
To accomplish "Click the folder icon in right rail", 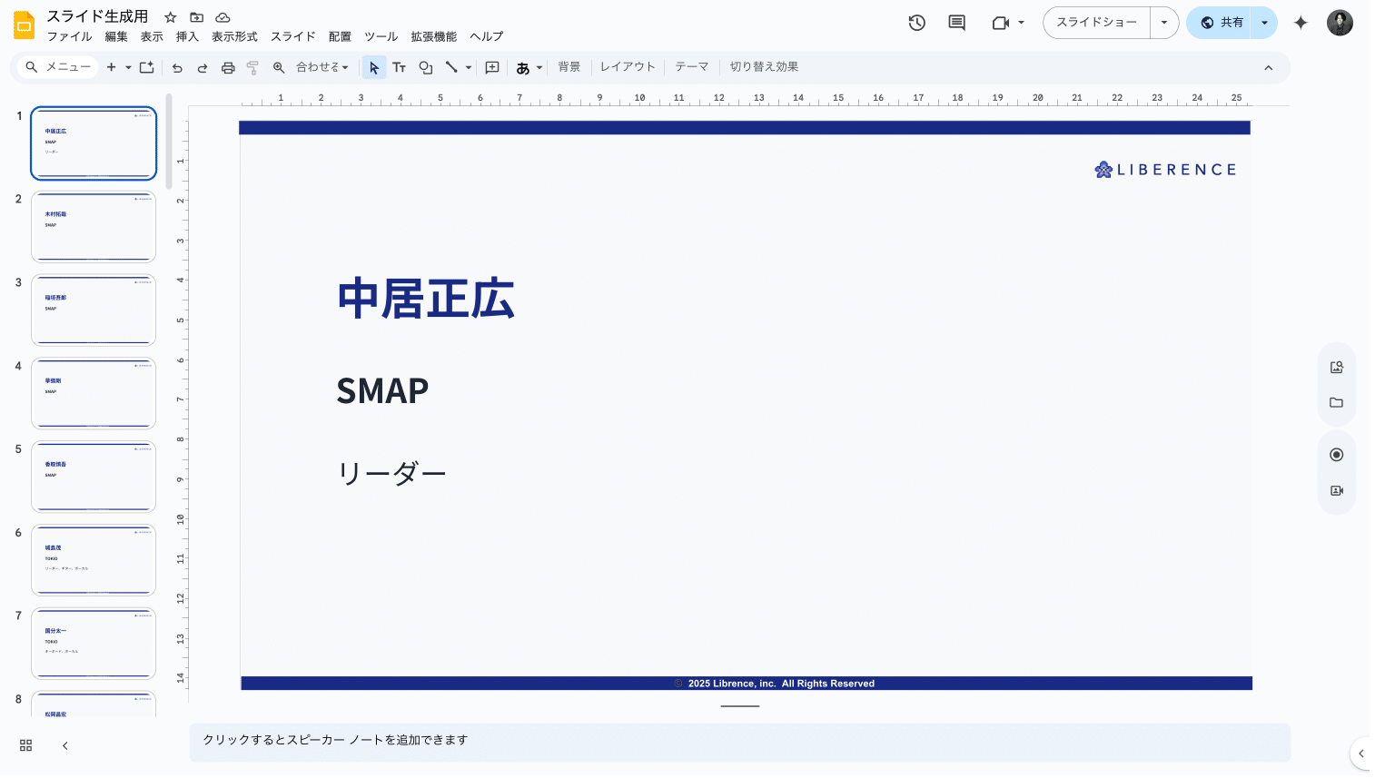I will pyautogui.click(x=1337, y=402).
